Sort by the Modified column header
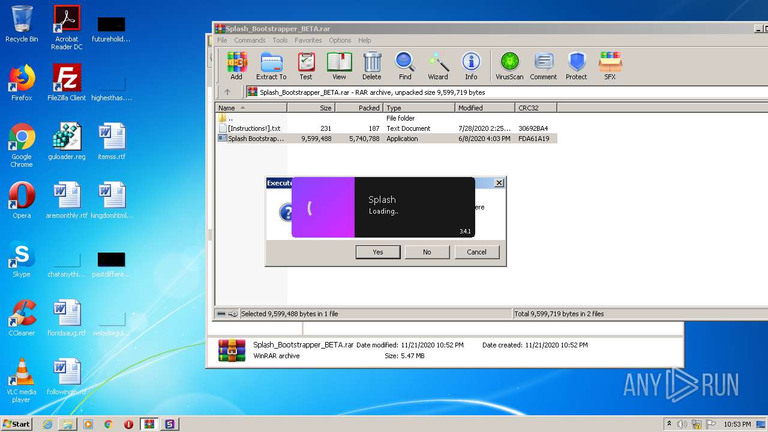 coord(485,108)
